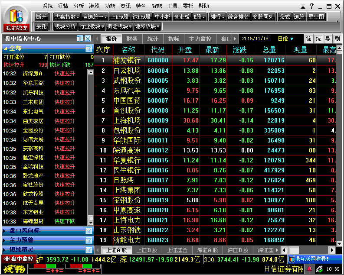Click the 星空图 button
344x275 pixels.
coord(316,17)
